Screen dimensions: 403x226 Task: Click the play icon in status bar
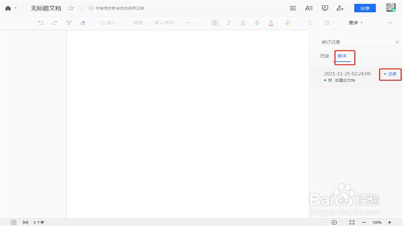(334, 222)
